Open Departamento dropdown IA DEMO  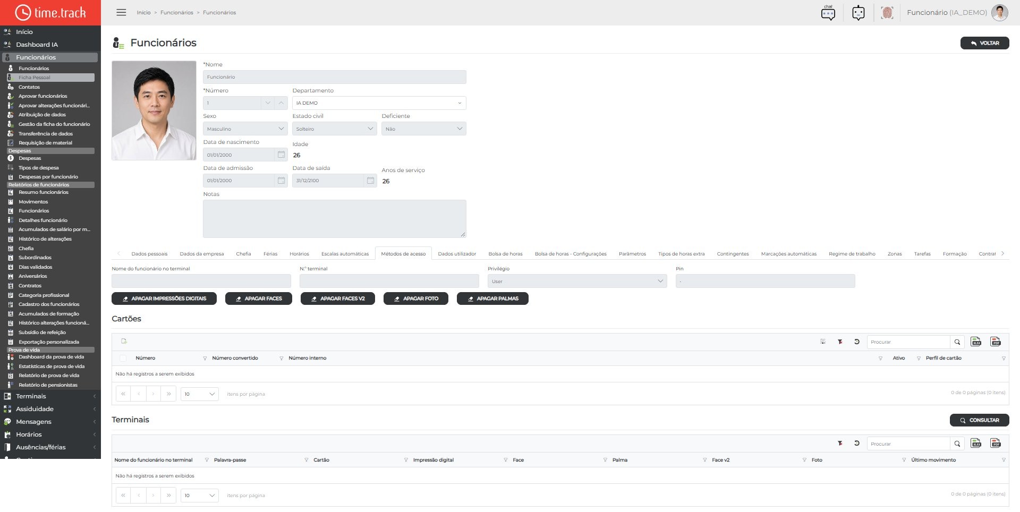click(379, 103)
